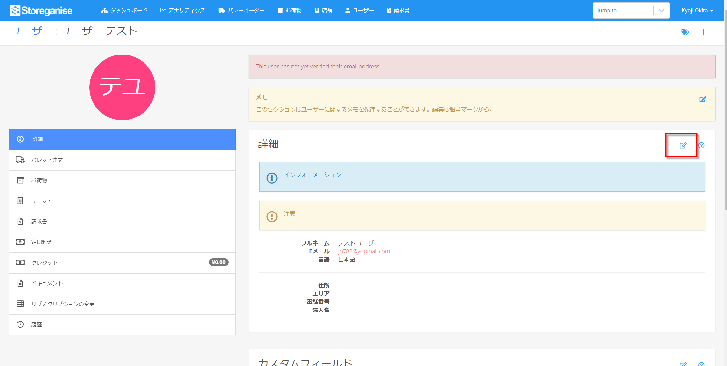Open the ダッシュボード menu
The image size is (727, 366).
pos(124,10)
